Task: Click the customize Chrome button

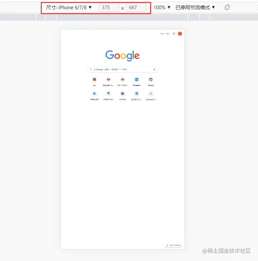Action: [x=173, y=245]
